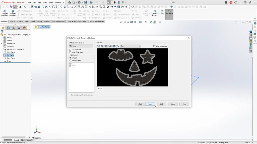Click the Save icon in the top toolbar

click(85, 2)
